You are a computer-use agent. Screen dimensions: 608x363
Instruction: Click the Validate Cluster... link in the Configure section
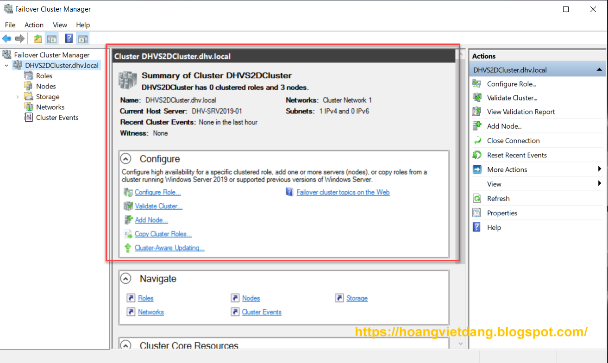tap(158, 206)
